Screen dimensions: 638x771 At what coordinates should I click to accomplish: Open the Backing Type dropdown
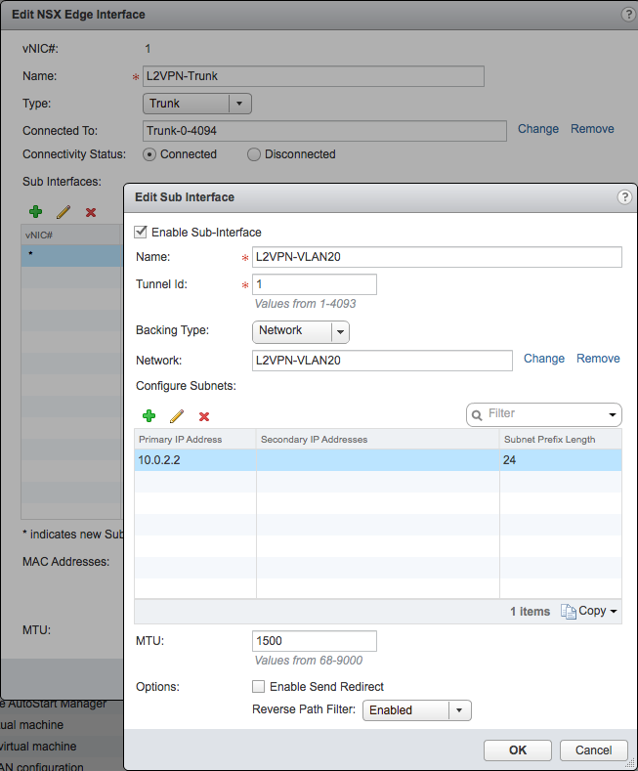(301, 331)
